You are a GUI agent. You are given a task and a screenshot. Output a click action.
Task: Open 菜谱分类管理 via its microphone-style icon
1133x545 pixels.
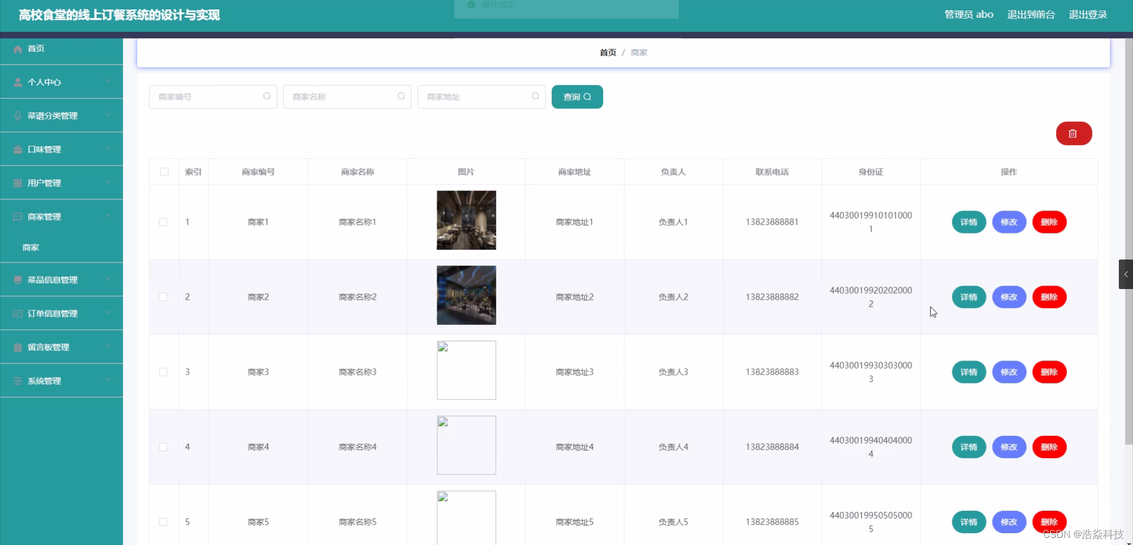click(x=17, y=115)
